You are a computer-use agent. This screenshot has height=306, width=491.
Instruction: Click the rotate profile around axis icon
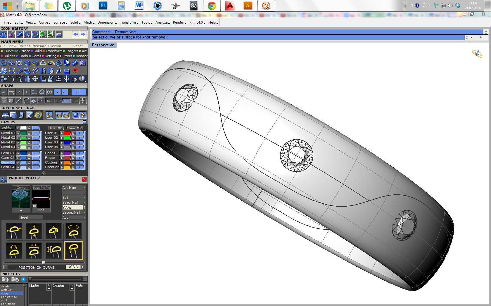coord(73,231)
